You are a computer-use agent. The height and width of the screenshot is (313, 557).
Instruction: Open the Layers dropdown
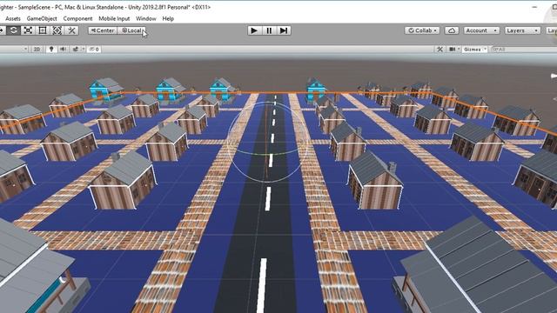coord(522,30)
